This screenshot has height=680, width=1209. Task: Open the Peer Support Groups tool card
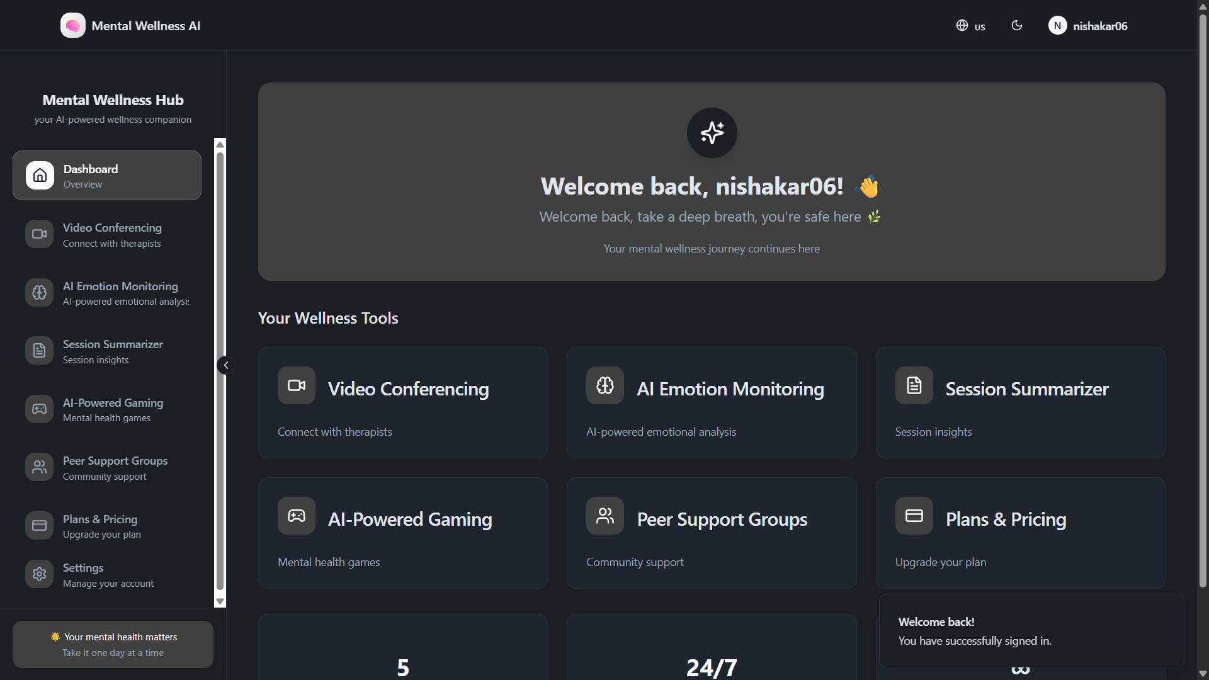711,533
